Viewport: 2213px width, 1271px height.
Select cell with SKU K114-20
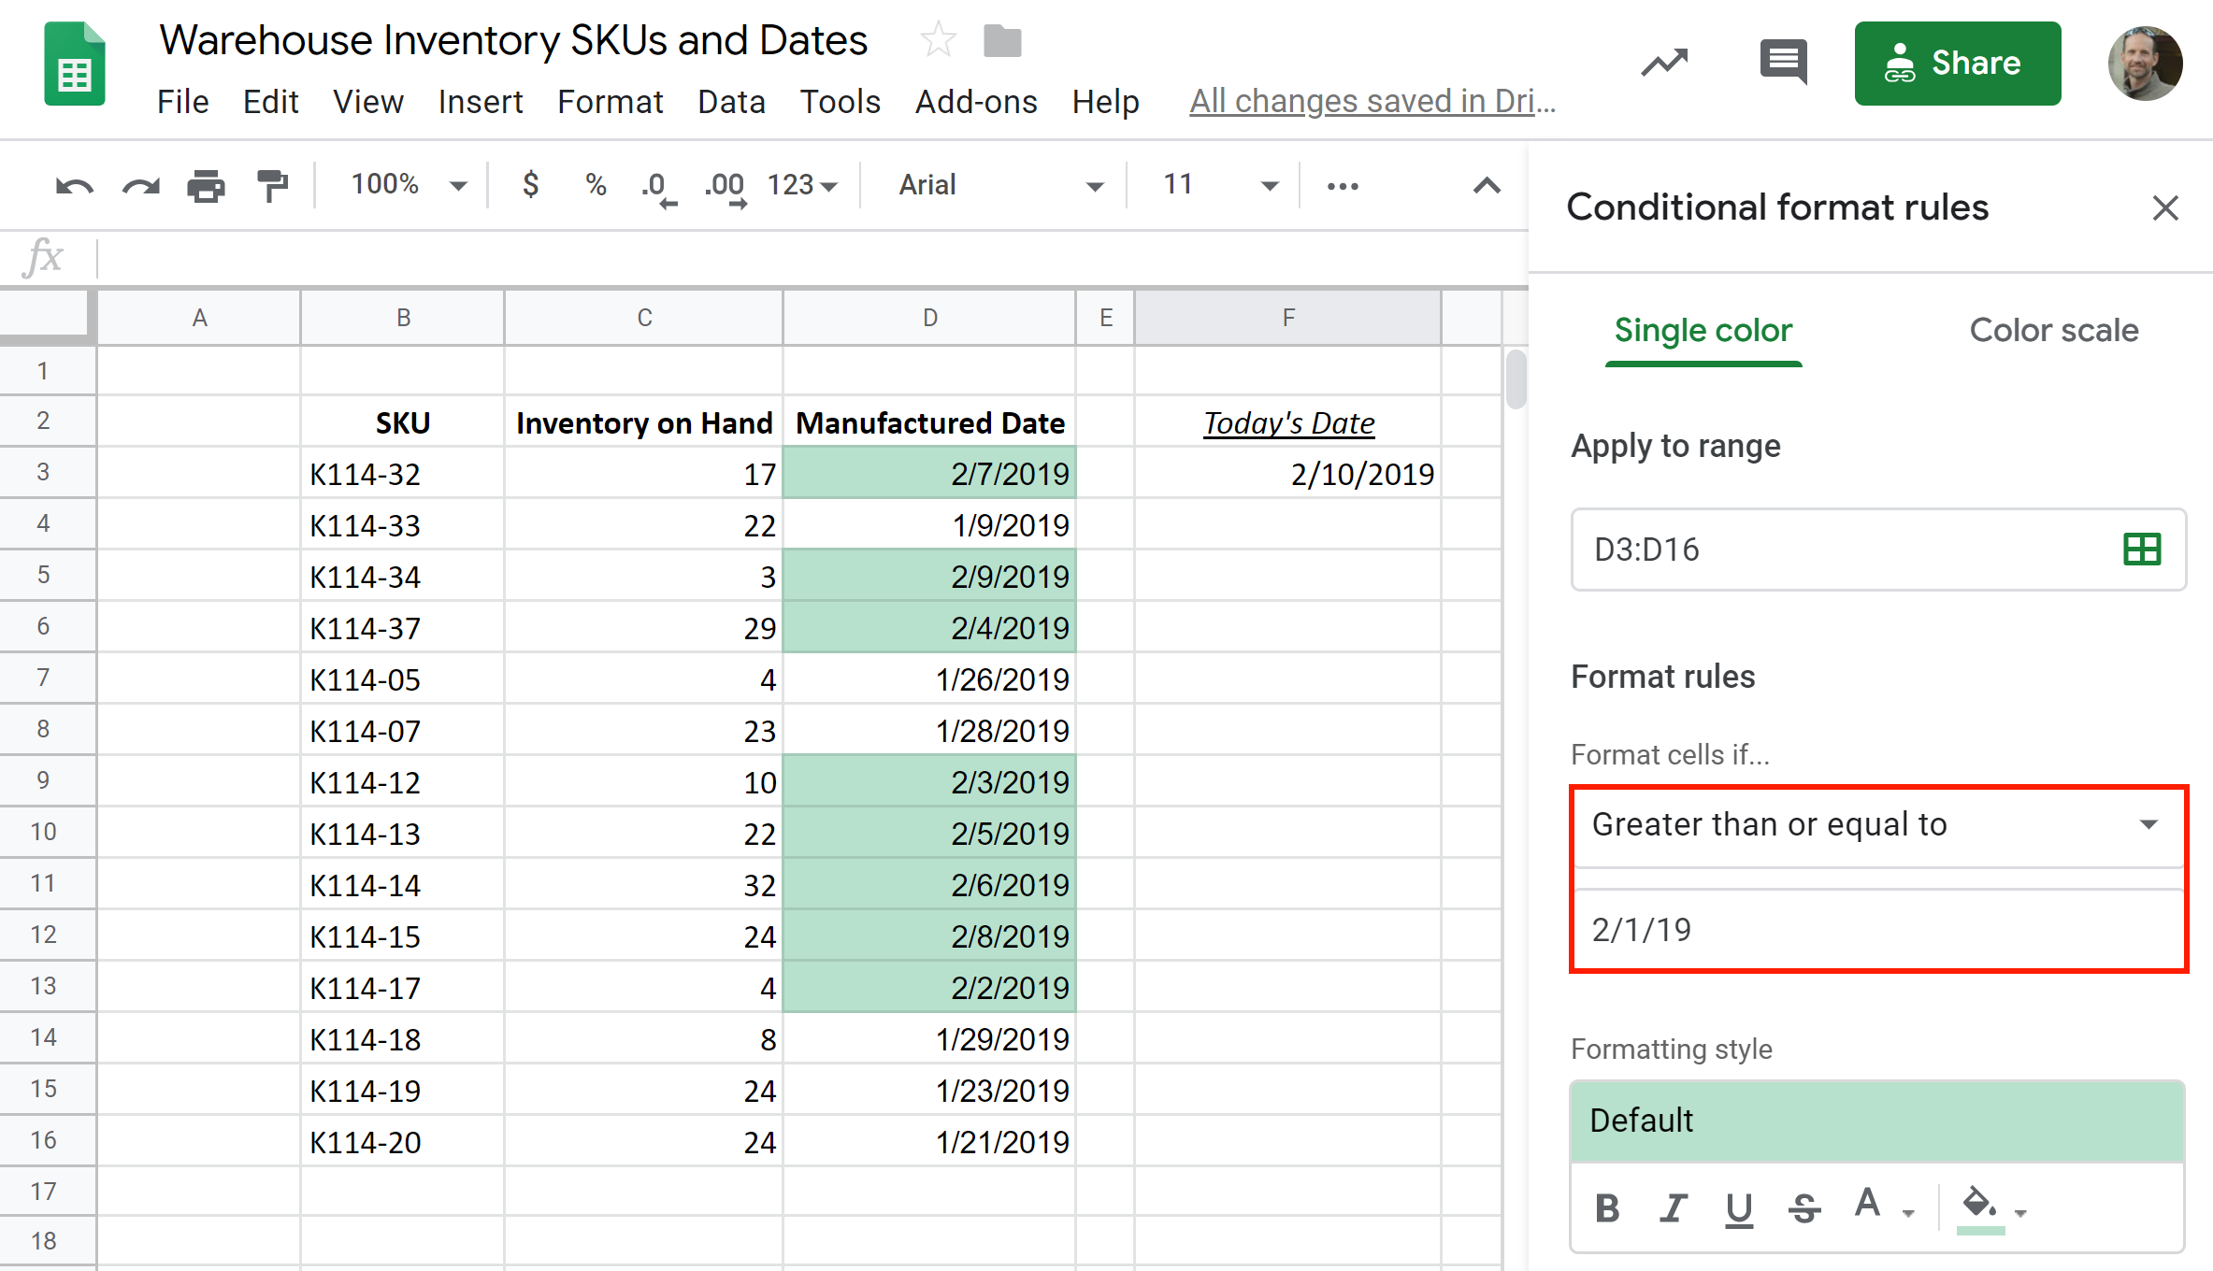pos(403,1142)
